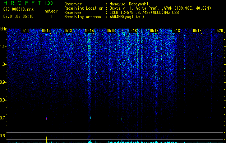Click the HROFFT program title text
Viewport: 226px width, 143px height.
coord(22,3)
